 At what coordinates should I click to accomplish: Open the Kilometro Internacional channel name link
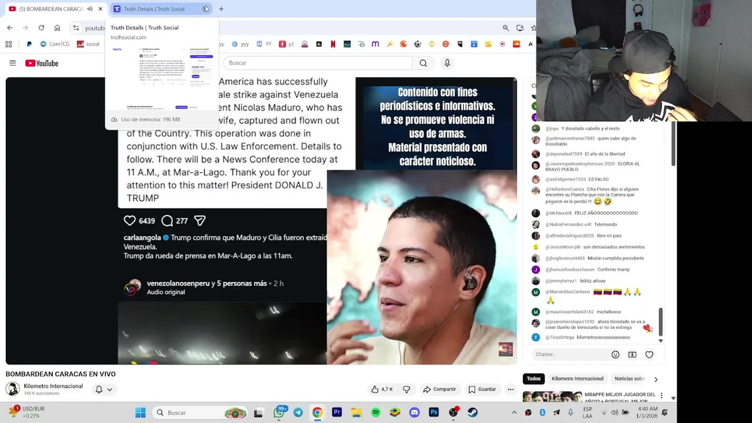pyautogui.click(x=53, y=386)
